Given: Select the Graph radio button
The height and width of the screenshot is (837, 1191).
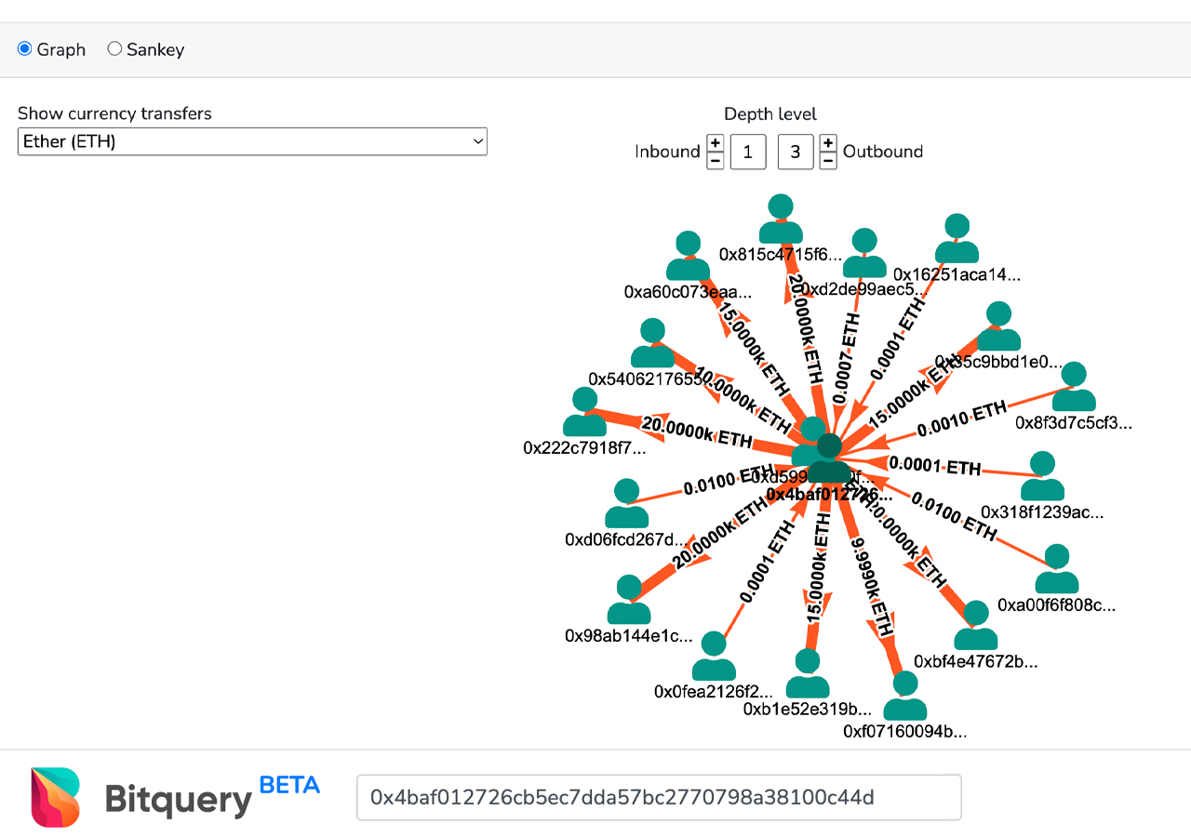Looking at the screenshot, I should [x=25, y=48].
